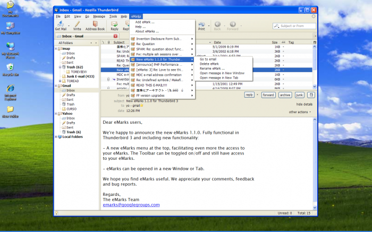
Task: Open the Message menu
Action: pyautogui.click(x=99, y=16)
